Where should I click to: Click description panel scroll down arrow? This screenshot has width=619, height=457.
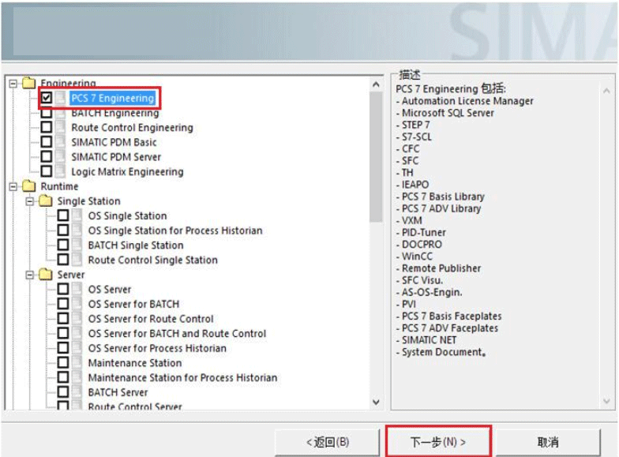click(x=606, y=401)
